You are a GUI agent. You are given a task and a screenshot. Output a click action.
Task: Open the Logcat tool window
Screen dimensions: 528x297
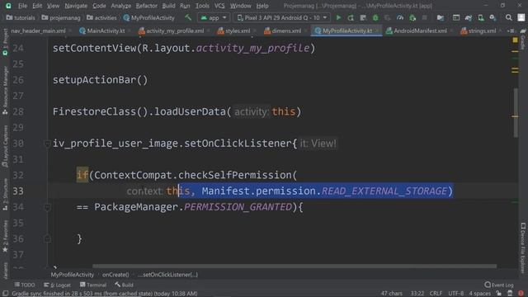(x=57, y=285)
